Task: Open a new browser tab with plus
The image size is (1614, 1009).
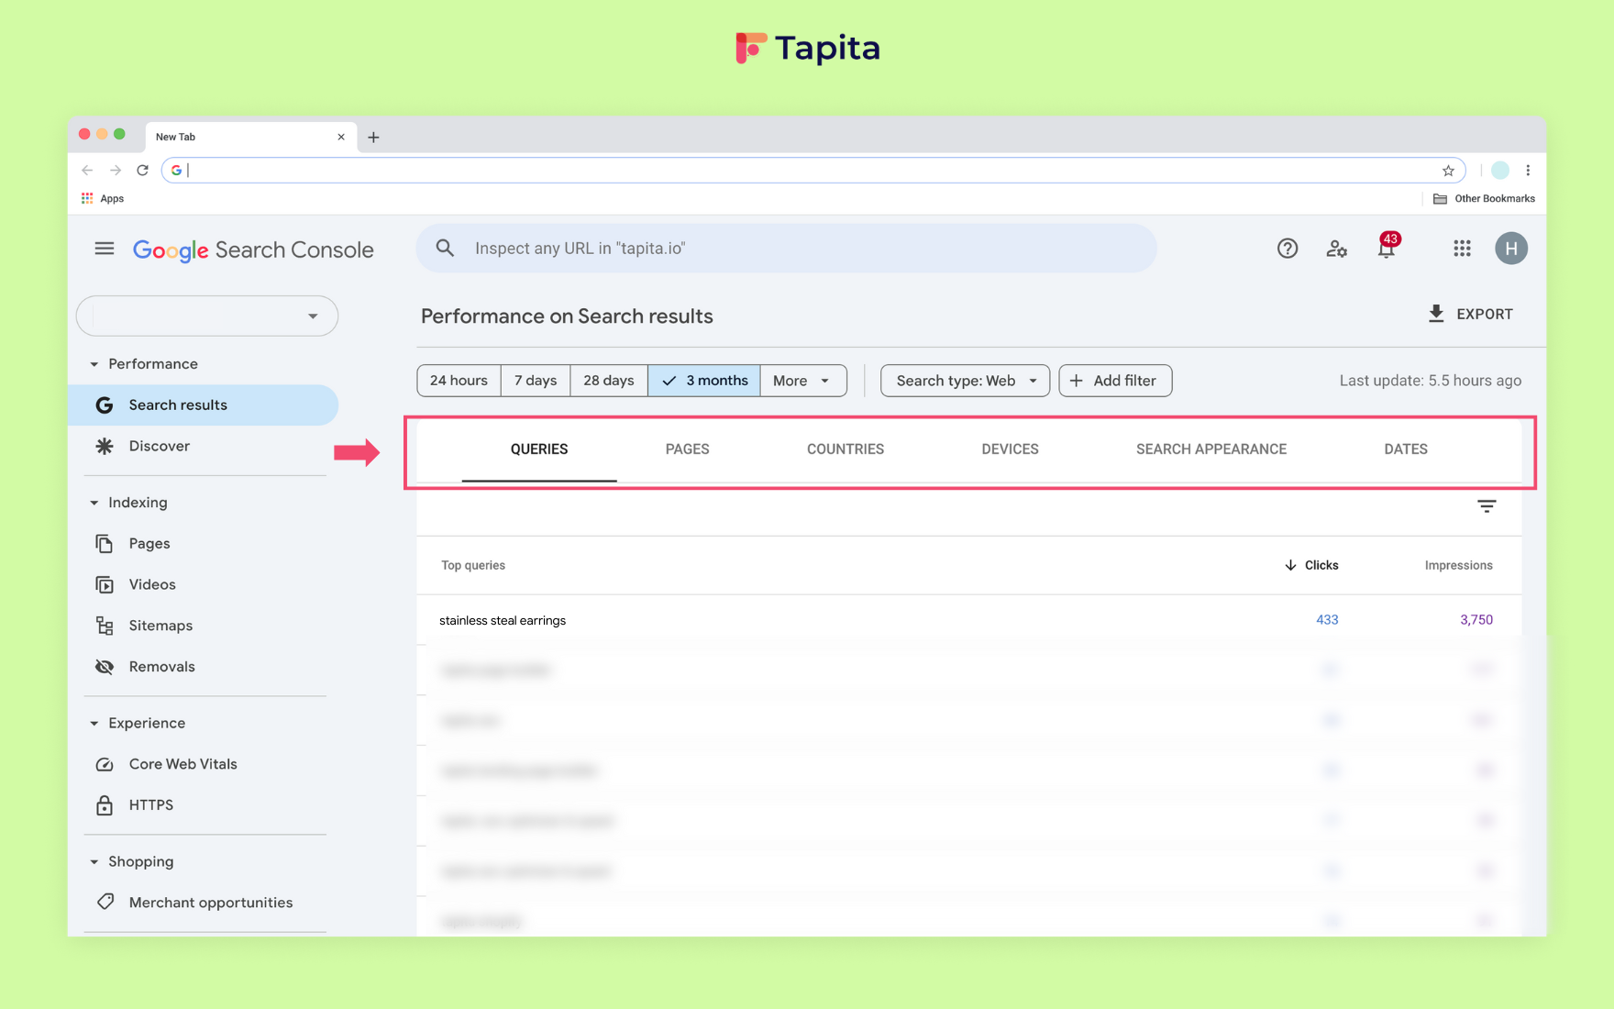Action: [x=373, y=138]
